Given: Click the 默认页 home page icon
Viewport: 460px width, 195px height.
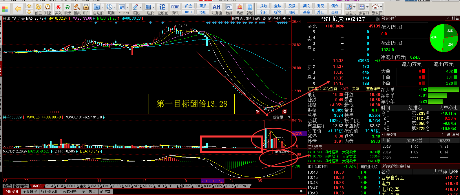Looking at the screenshot, I should [375, 7].
